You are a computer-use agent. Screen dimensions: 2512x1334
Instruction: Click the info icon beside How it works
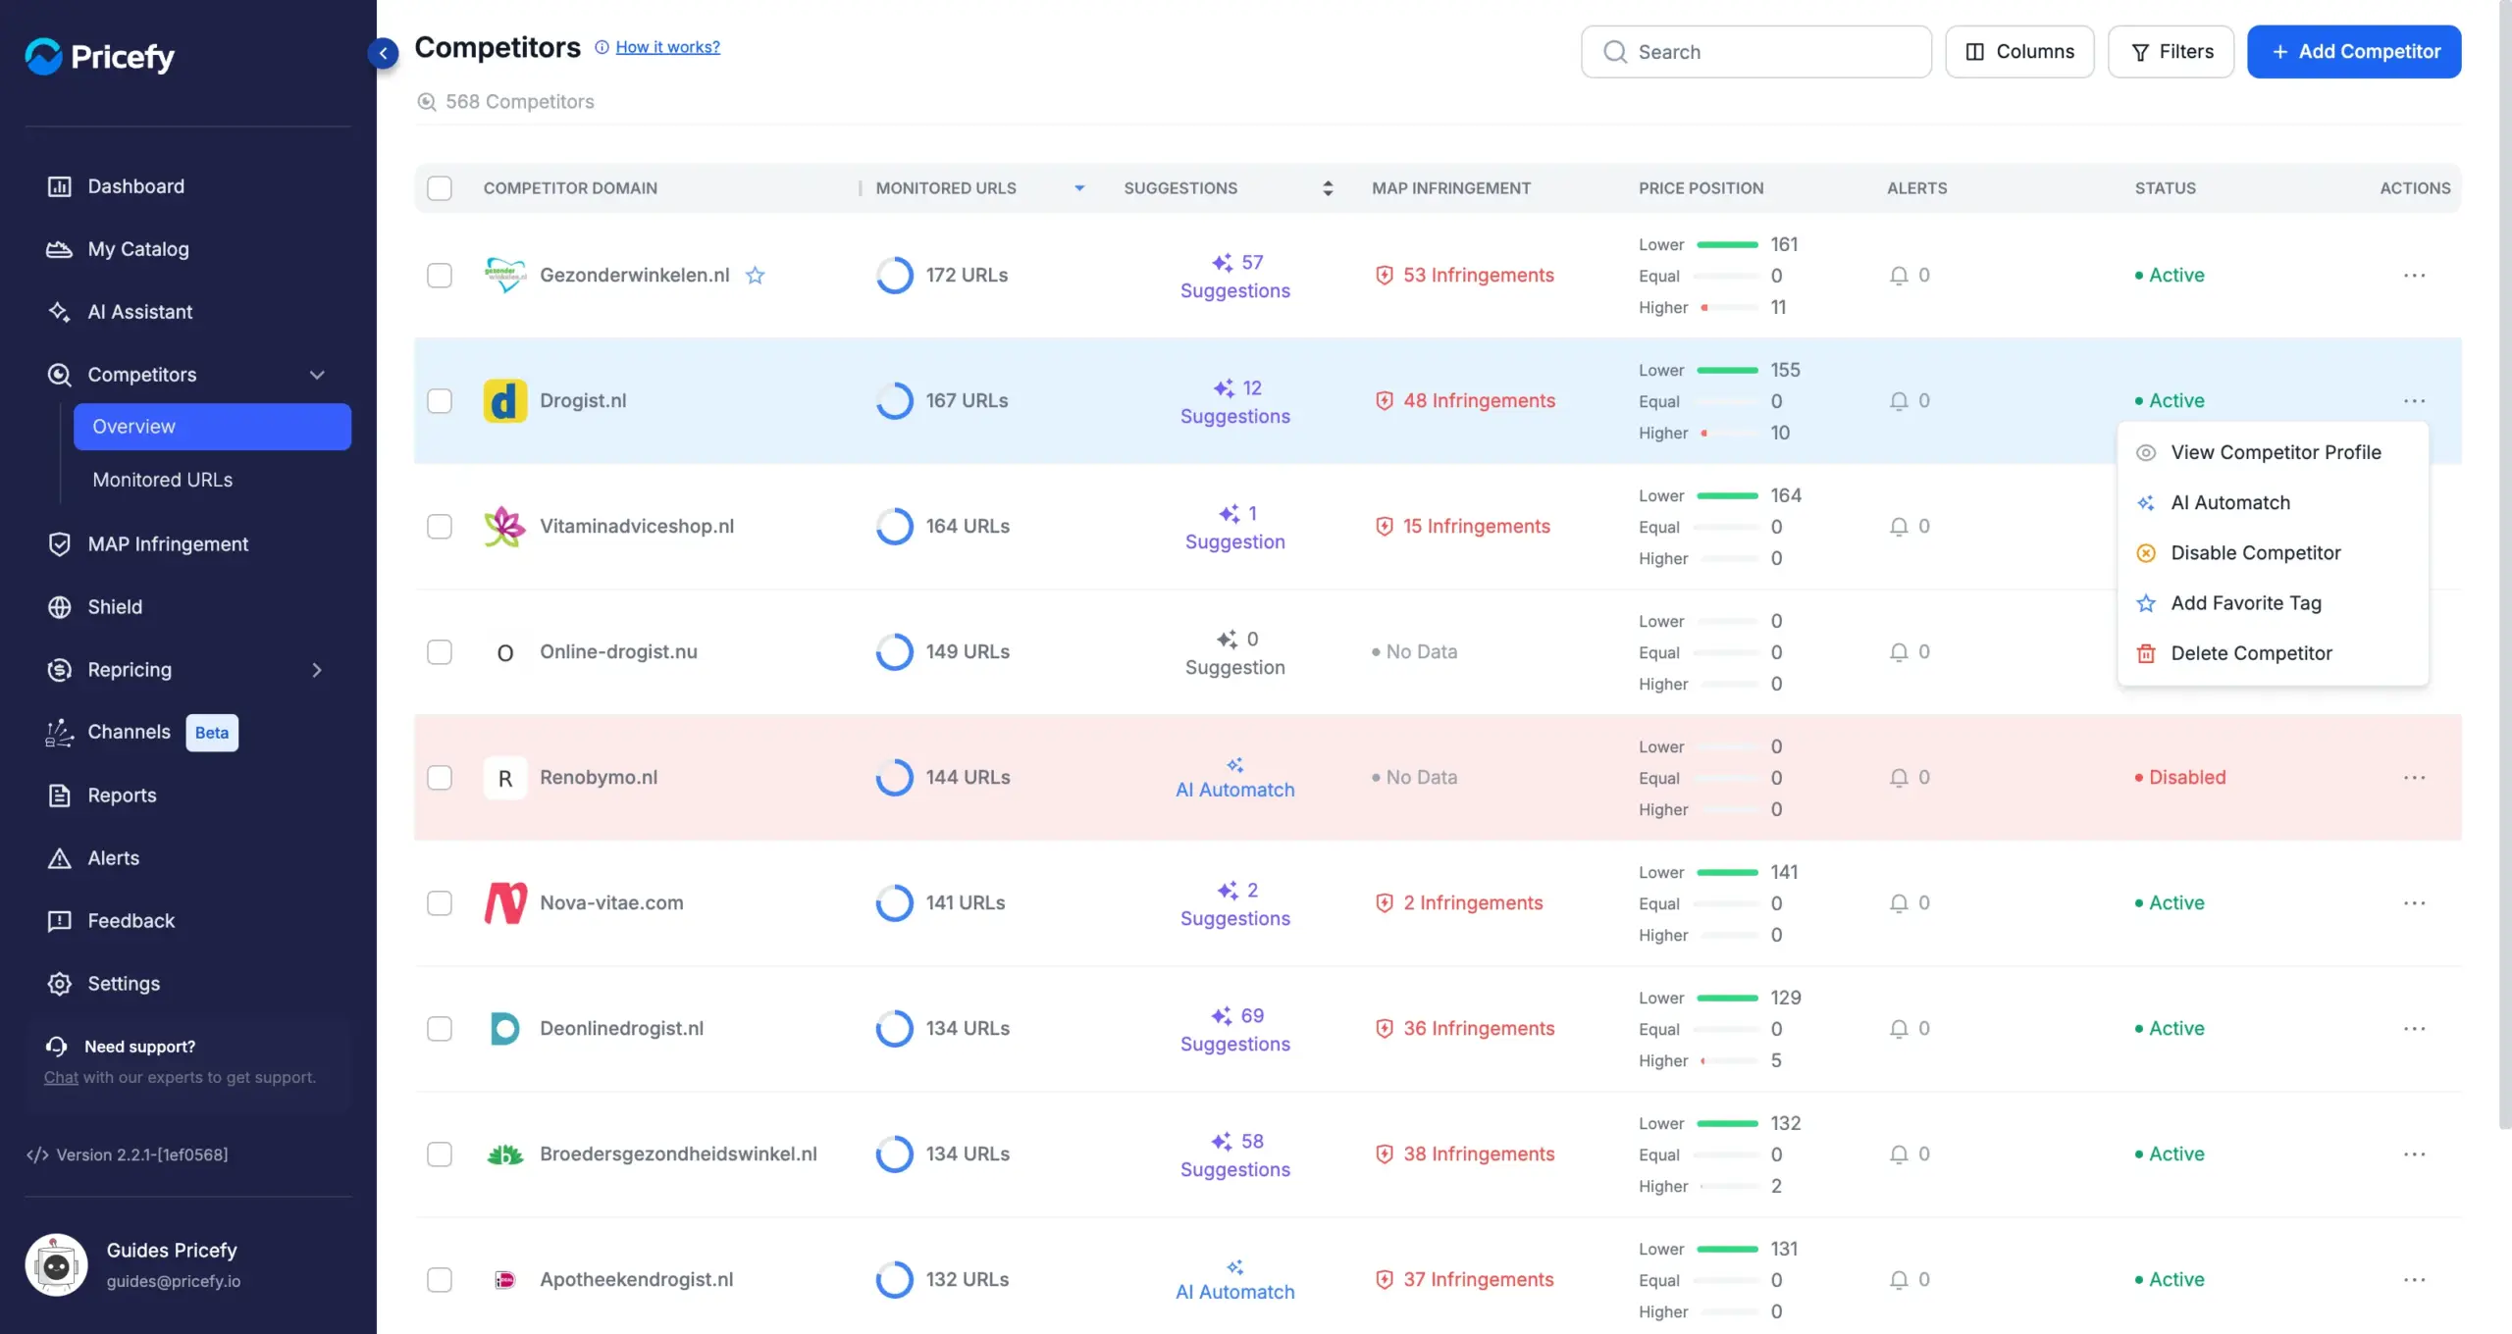pyautogui.click(x=602, y=47)
